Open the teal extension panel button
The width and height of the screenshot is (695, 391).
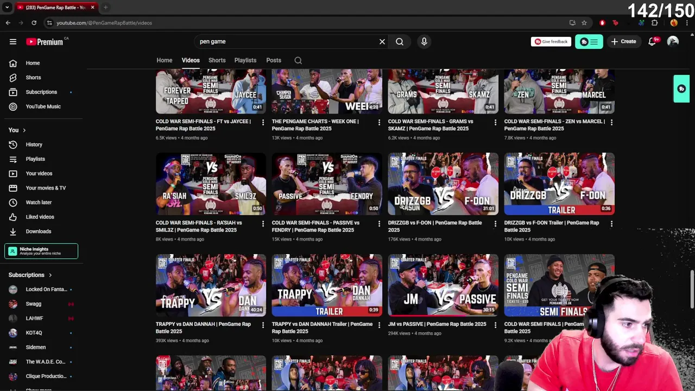pyautogui.click(x=589, y=42)
